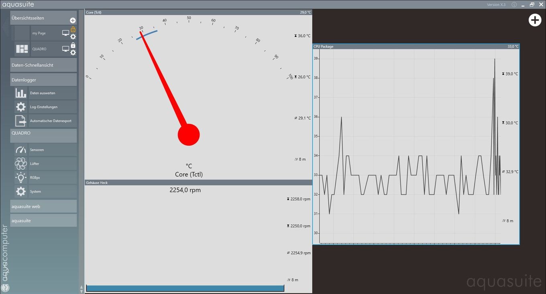The width and height of the screenshot is (546, 294).
Task: Open the info icon next to Version
Action: click(x=514, y=4)
